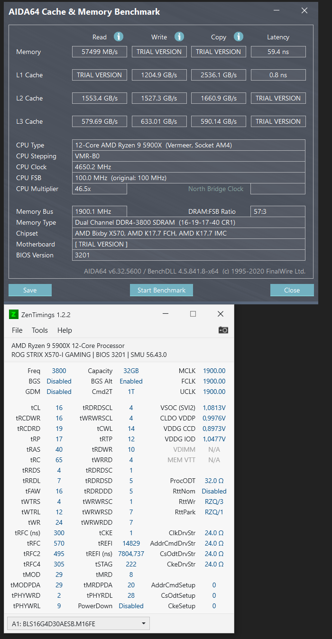Click tREFI value 14829
332x639 pixels.
131,543
